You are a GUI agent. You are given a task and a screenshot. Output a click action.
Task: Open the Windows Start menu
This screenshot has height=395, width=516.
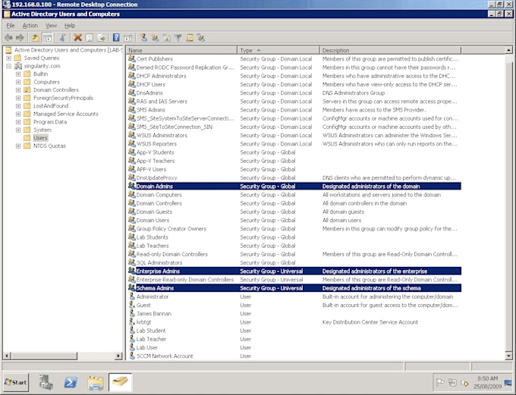[x=16, y=382]
